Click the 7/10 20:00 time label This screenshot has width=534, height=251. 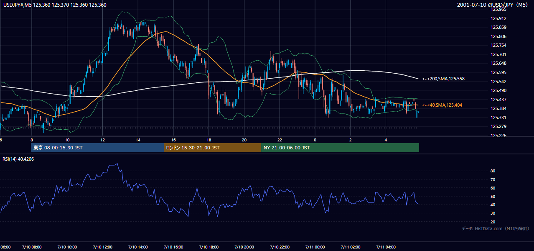[x=244, y=247]
